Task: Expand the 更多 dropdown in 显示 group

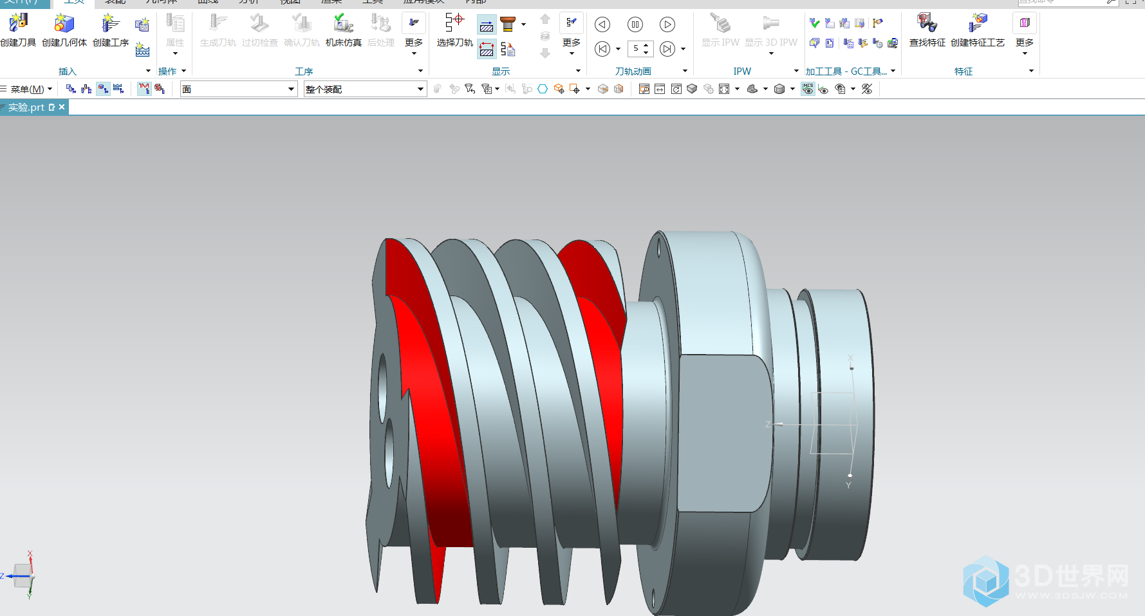Action: click(x=572, y=53)
